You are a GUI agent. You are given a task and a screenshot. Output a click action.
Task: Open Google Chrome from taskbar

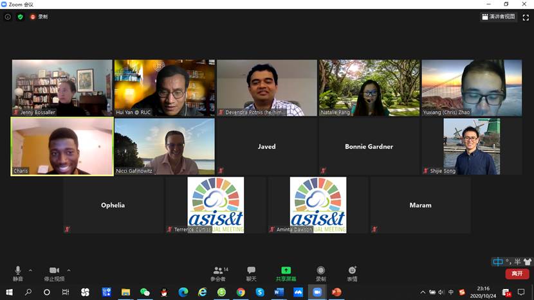241,292
